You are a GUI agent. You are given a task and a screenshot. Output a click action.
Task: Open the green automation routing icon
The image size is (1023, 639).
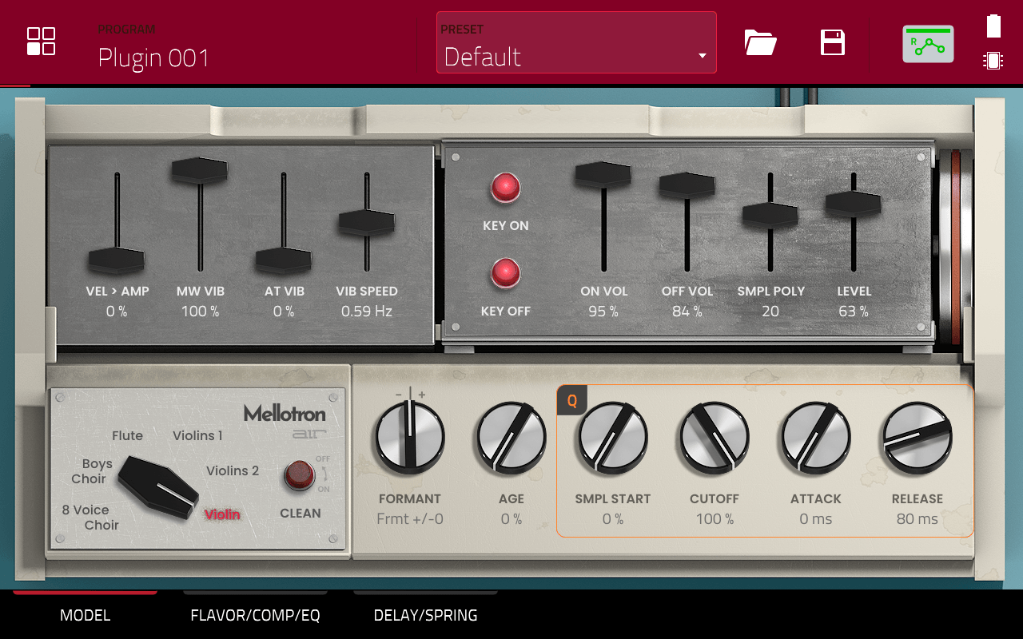click(928, 44)
